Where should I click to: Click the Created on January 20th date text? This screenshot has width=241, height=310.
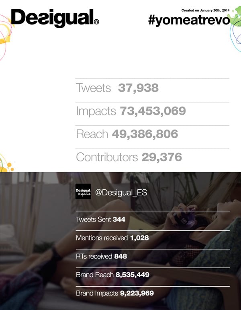205,10
